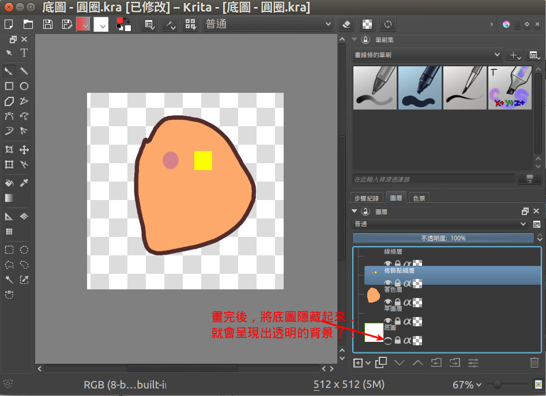Enable the eraser mode toolbar button
546x396 pixels.
[347, 24]
